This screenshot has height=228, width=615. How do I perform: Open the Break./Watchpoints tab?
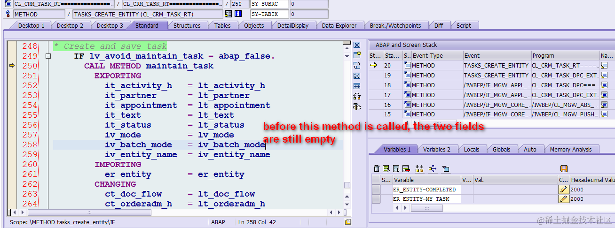click(395, 25)
